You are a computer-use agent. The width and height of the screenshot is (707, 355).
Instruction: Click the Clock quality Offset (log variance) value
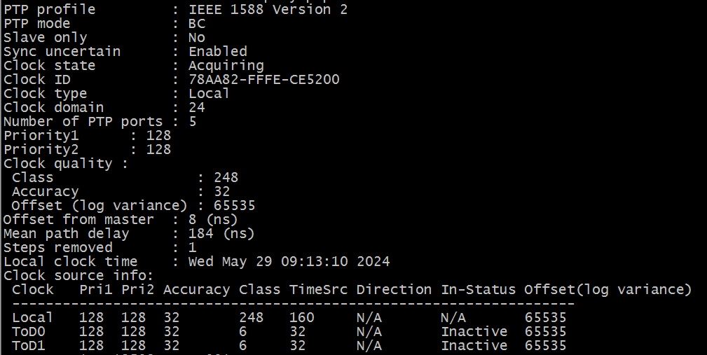235,205
